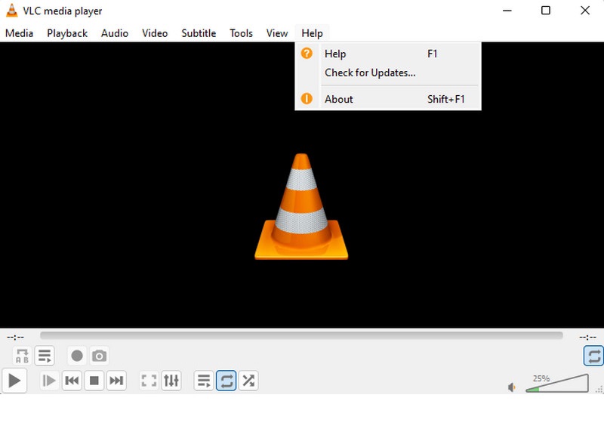Click the frame-by-frame step button
The image size is (604, 438).
pos(49,381)
